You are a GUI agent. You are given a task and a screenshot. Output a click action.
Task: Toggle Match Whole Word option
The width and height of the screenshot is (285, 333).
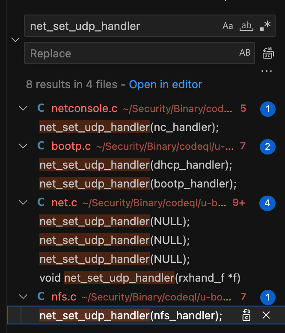coord(246,26)
